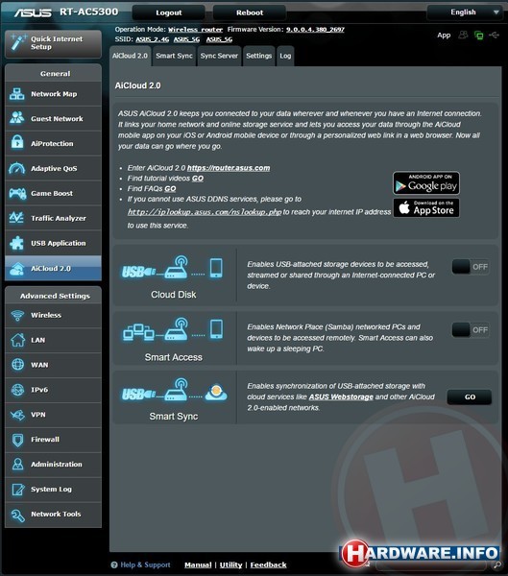Screen dimensions: 508x576
Task: Open AiProtection via the padlock icon
Action: pos(17,142)
